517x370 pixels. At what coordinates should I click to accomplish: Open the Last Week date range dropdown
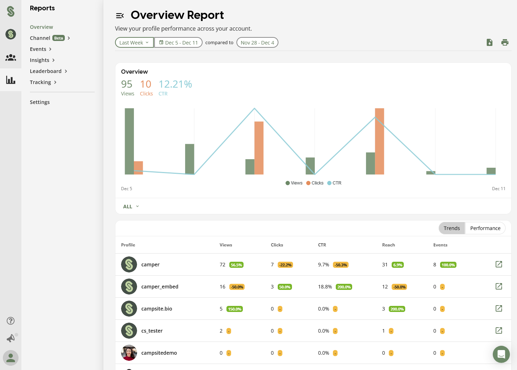tap(134, 42)
